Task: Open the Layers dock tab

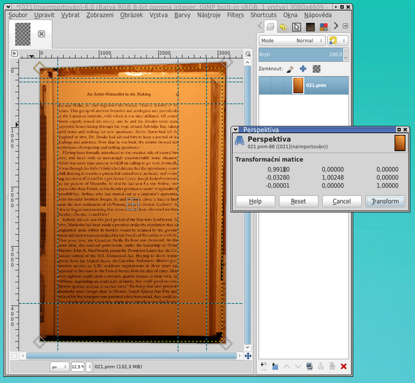Action: (x=270, y=27)
